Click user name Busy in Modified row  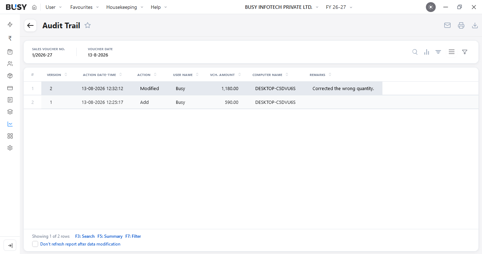[x=180, y=88]
